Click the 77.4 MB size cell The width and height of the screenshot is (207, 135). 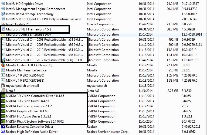coord(172,65)
